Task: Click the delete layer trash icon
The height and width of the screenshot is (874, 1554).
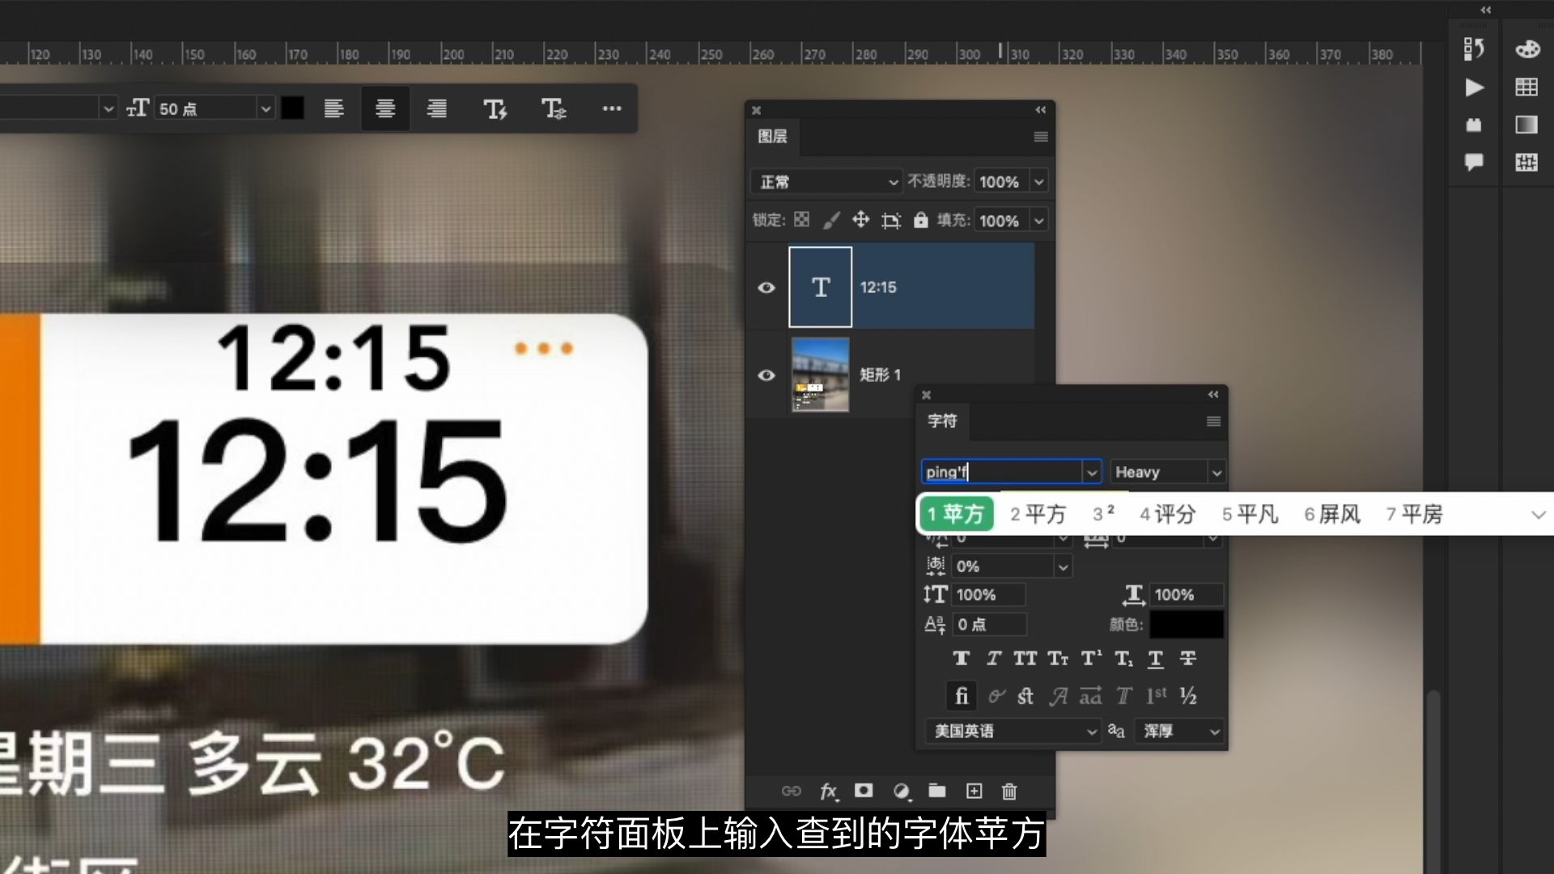Action: click(x=1008, y=791)
